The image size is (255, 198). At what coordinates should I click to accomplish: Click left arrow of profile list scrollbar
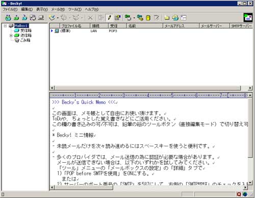(52, 88)
